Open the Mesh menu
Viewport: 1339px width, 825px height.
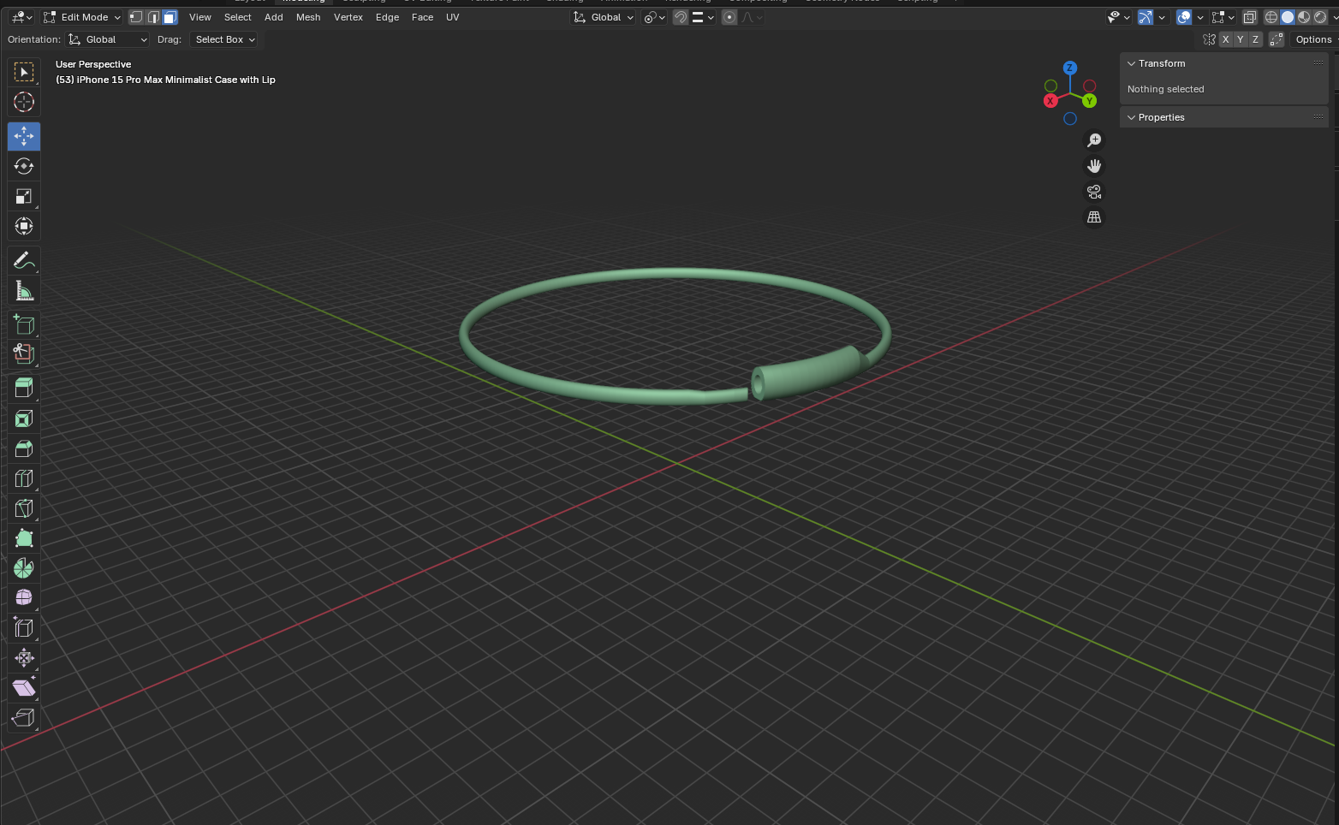tap(308, 17)
